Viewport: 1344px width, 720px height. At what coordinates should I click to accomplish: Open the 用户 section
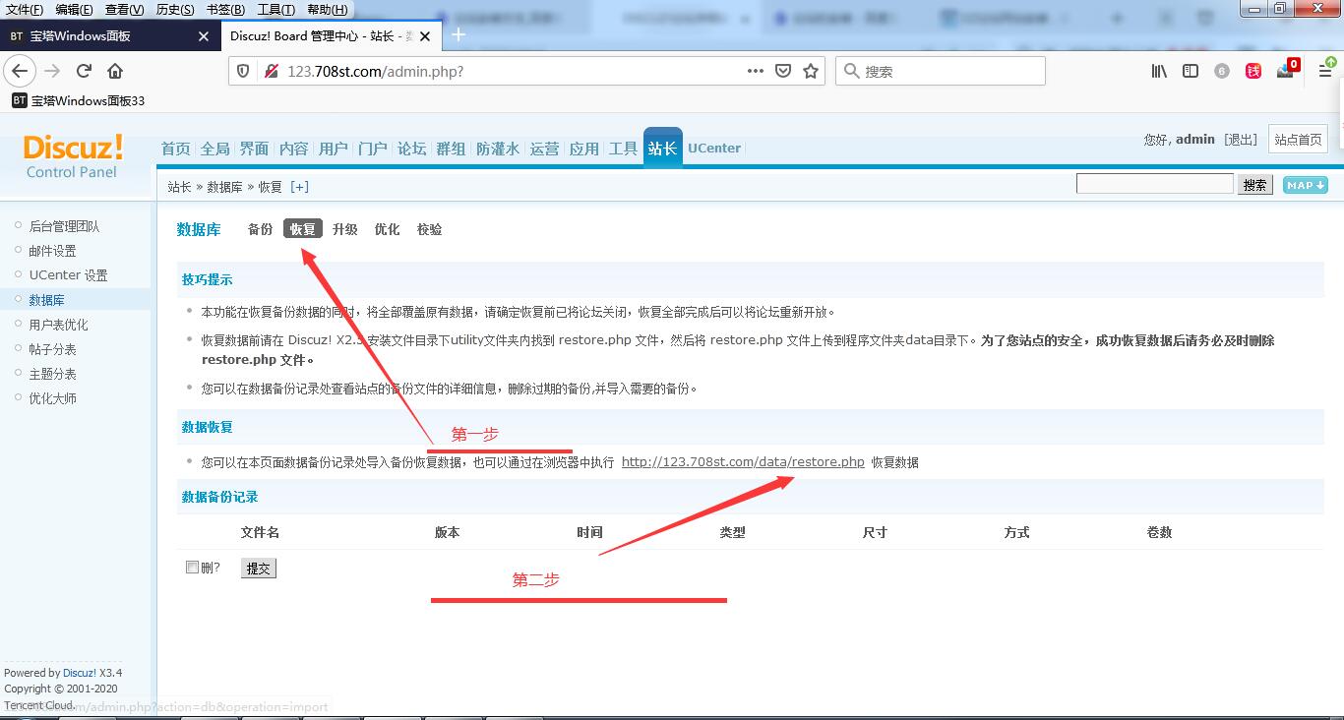coord(334,149)
